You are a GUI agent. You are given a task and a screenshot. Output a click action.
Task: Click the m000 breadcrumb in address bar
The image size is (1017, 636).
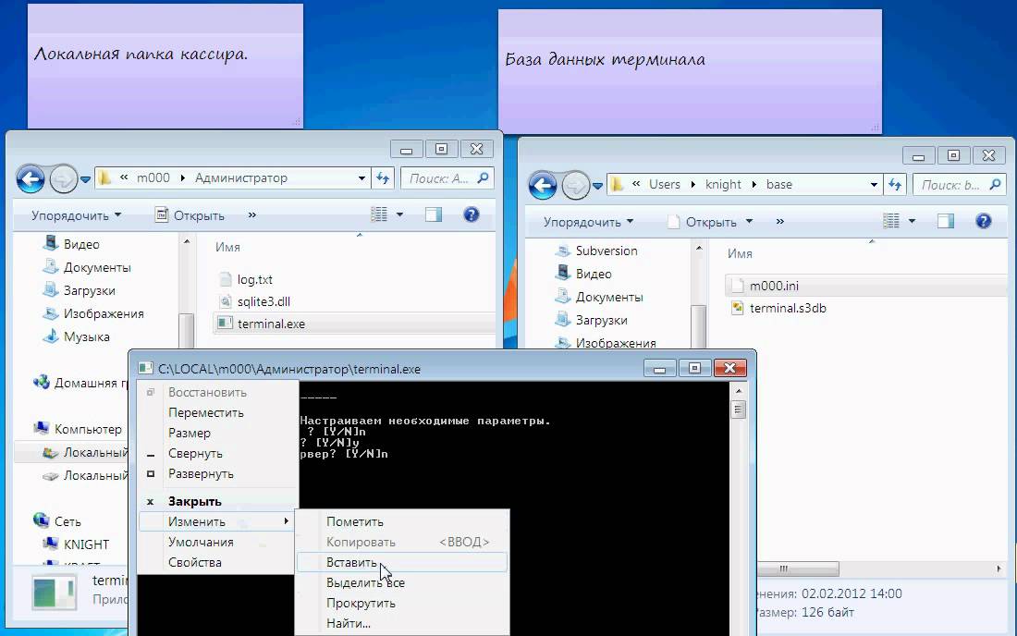tap(153, 178)
